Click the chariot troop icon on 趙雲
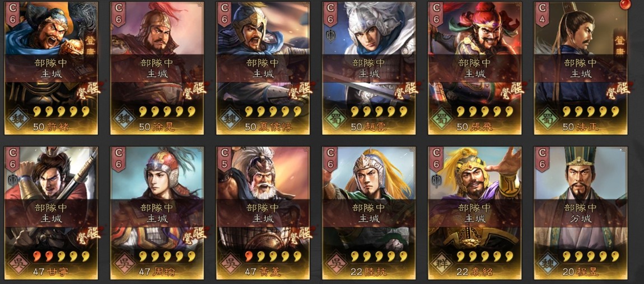The image size is (644, 284). pyautogui.click(x=330, y=36)
